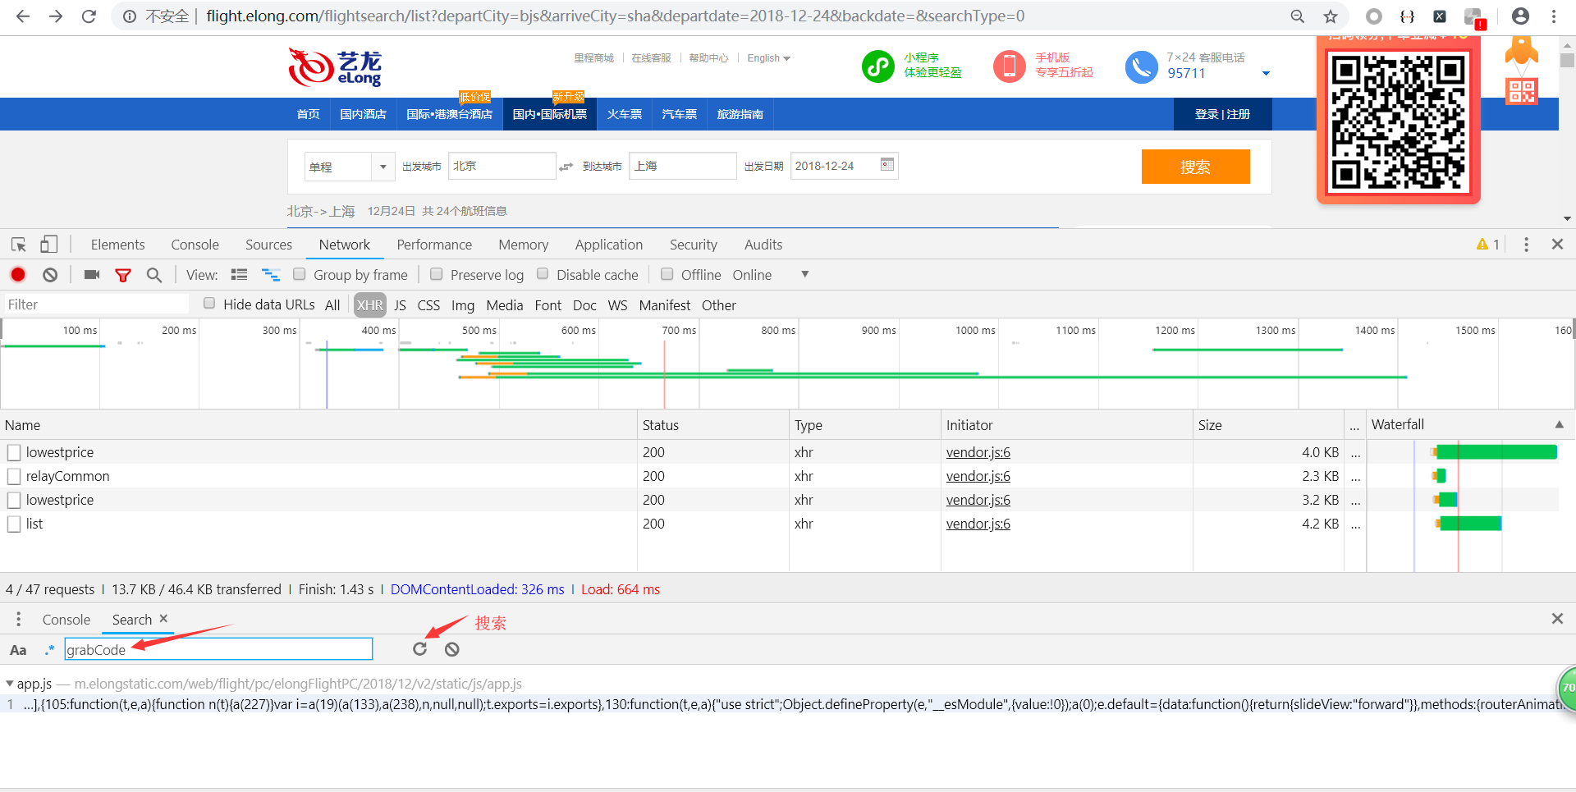This screenshot has height=792, width=1576.
Task: Select the list request row checkbox
Action: point(14,524)
